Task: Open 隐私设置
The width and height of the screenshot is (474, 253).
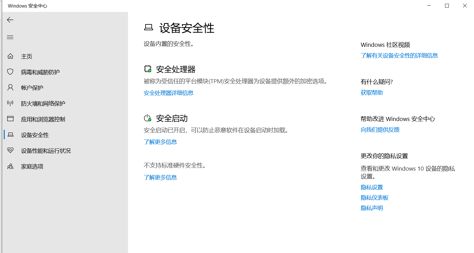Action: [372, 187]
